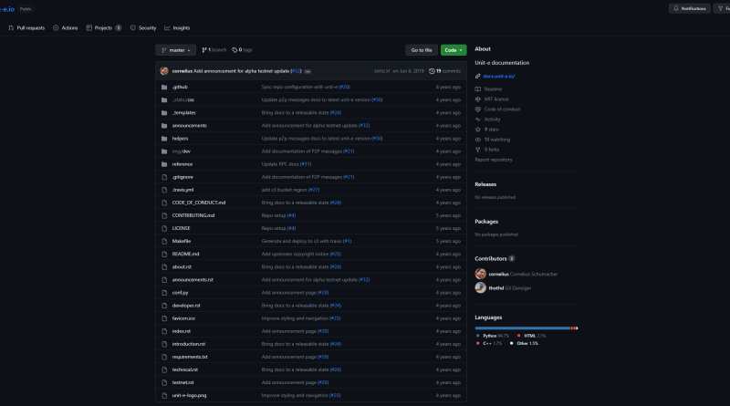This screenshot has width=730, height=406.
Task: Open the Projects tab
Action: pyautogui.click(x=104, y=28)
